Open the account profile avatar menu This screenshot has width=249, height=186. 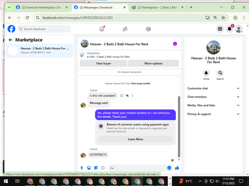point(239,29)
